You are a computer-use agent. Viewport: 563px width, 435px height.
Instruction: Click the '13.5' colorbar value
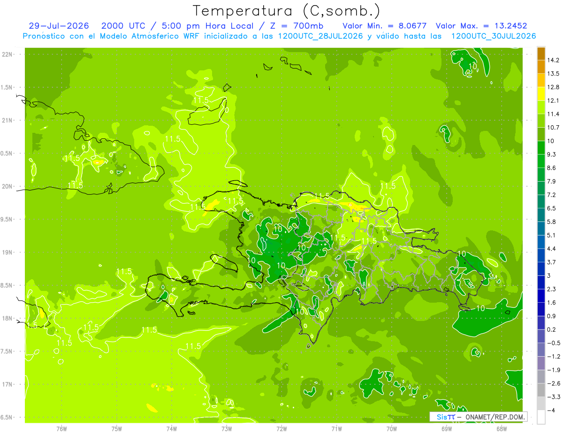[x=554, y=74]
